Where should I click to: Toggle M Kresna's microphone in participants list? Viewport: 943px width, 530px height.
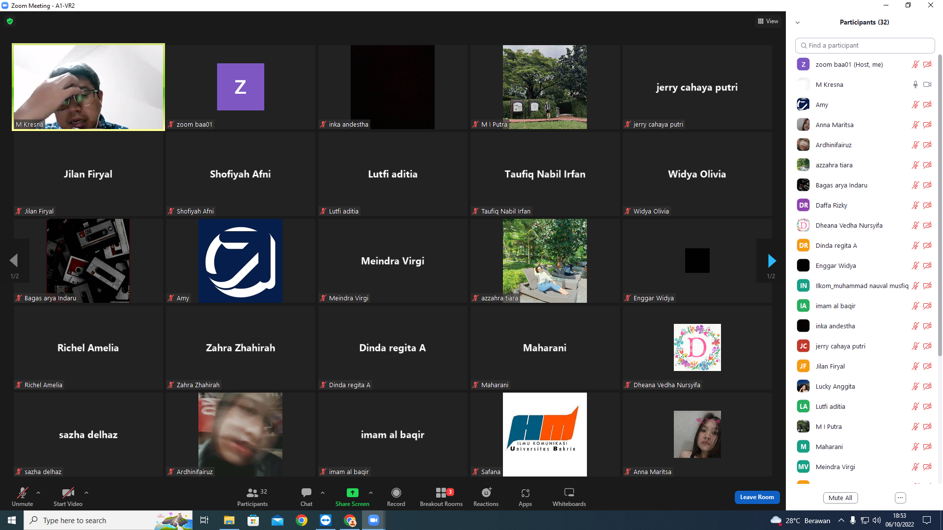pyautogui.click(x=915, y=84)
